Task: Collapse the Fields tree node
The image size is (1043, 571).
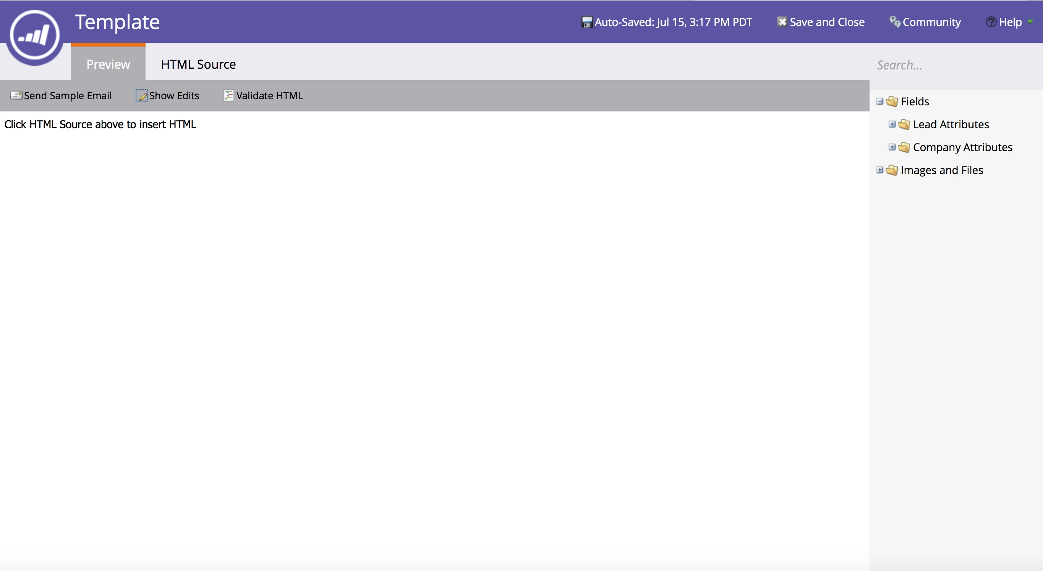Action: tap(880, 101)
